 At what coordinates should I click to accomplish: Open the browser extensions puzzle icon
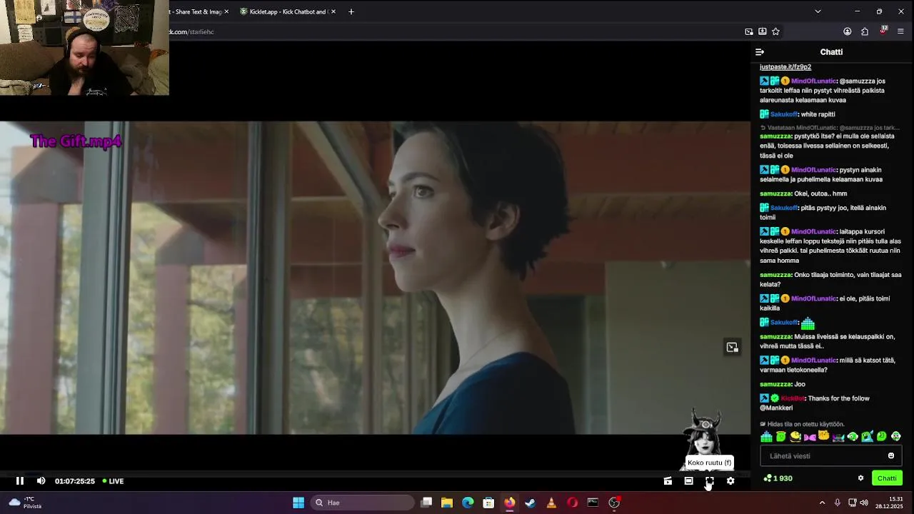(865, 31)
